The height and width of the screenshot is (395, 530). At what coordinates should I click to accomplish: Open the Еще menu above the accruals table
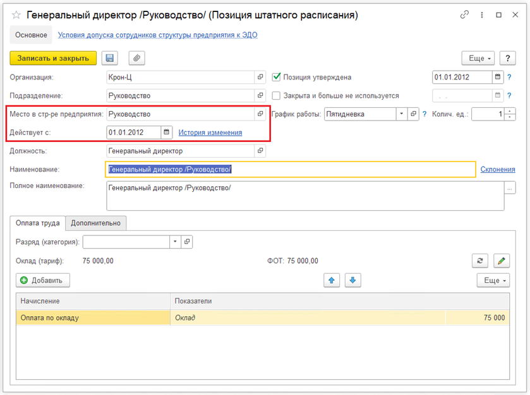493,280
